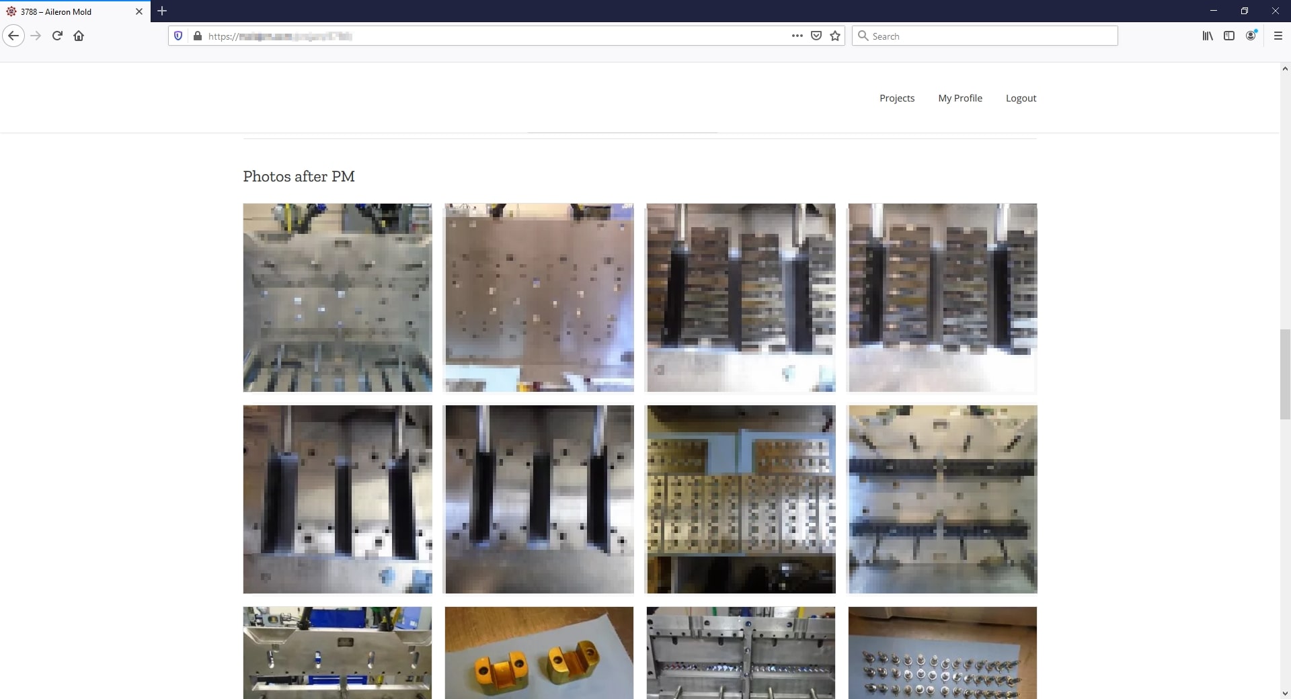View site security padlock details
This screenshot has width=1291, height=699.
(197, 36)
